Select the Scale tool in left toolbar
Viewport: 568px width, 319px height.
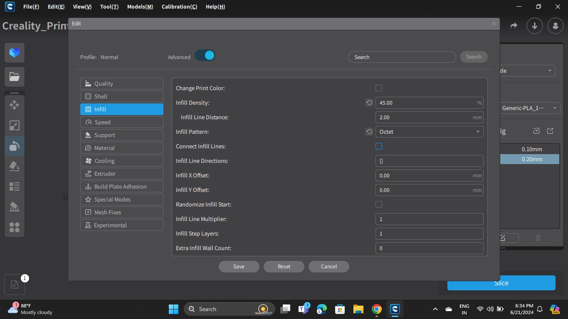15,125
